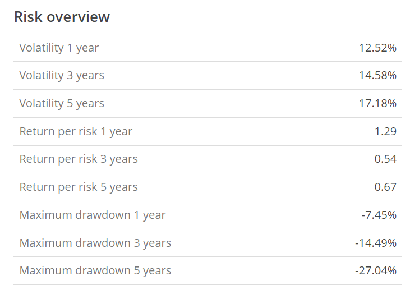Select the Return per risk 3 years label
Viewport: 410px width, 285px height.
click(x=79, y=159)
